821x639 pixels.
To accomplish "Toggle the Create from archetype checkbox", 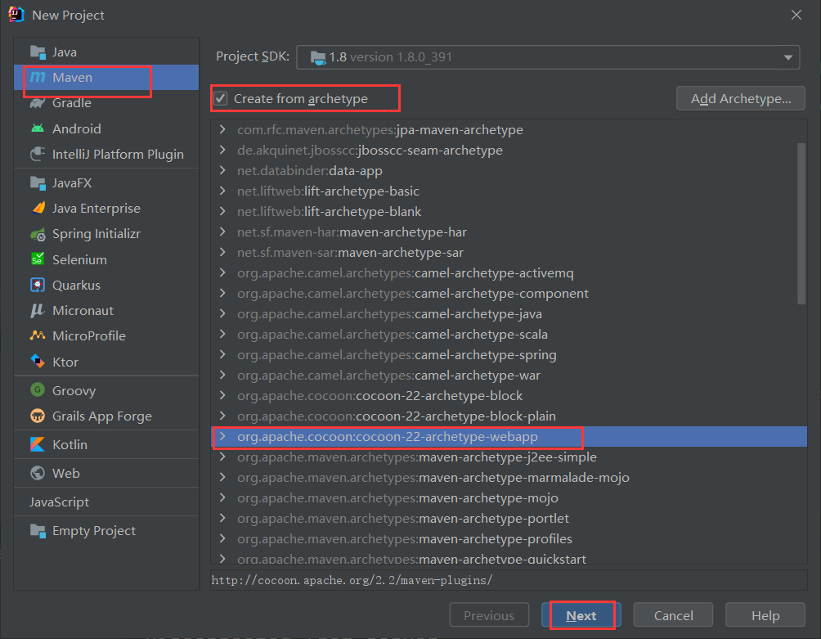I will click(221, 99).
